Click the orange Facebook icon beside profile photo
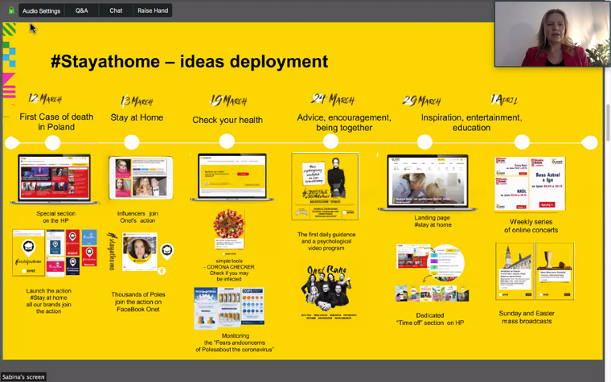 [162, 270]
